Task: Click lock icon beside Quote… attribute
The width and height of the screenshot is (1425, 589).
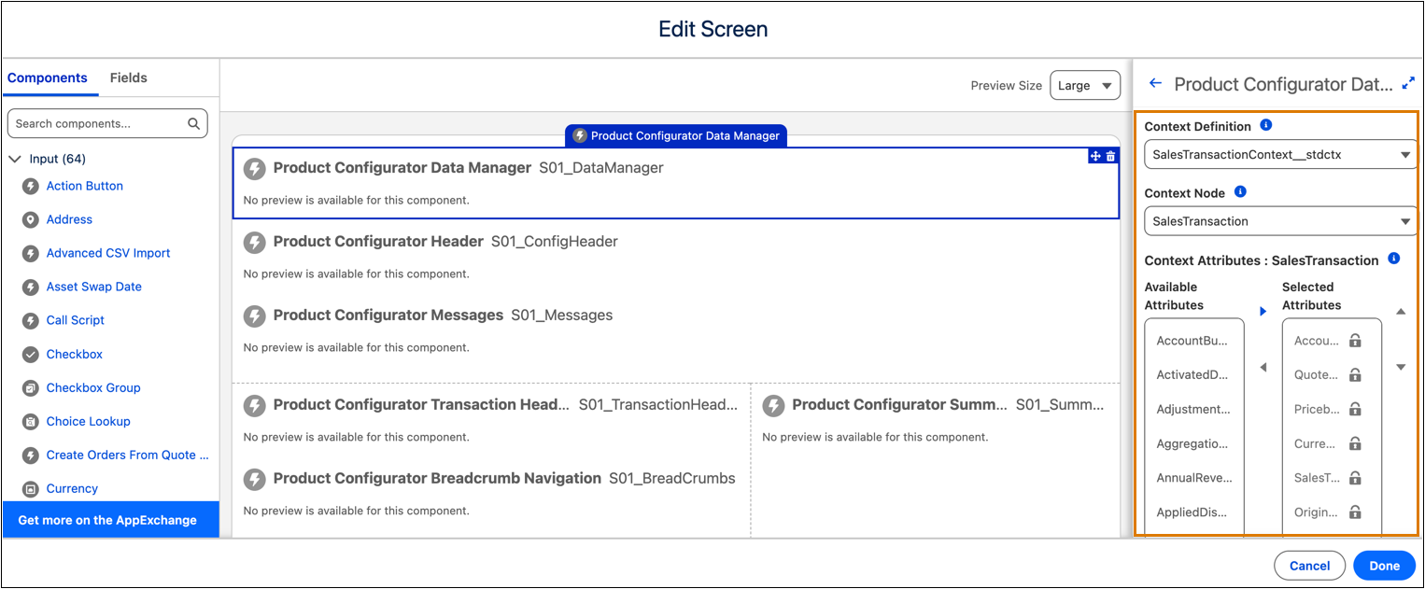Action: tap(1355, 374)
